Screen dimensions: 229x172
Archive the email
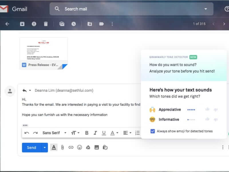(22, 24)
